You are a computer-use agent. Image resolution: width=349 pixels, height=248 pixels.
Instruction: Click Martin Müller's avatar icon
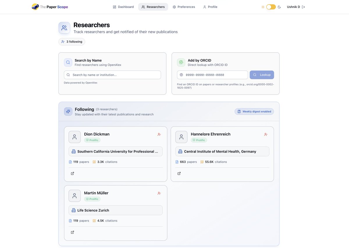[74, 196]
